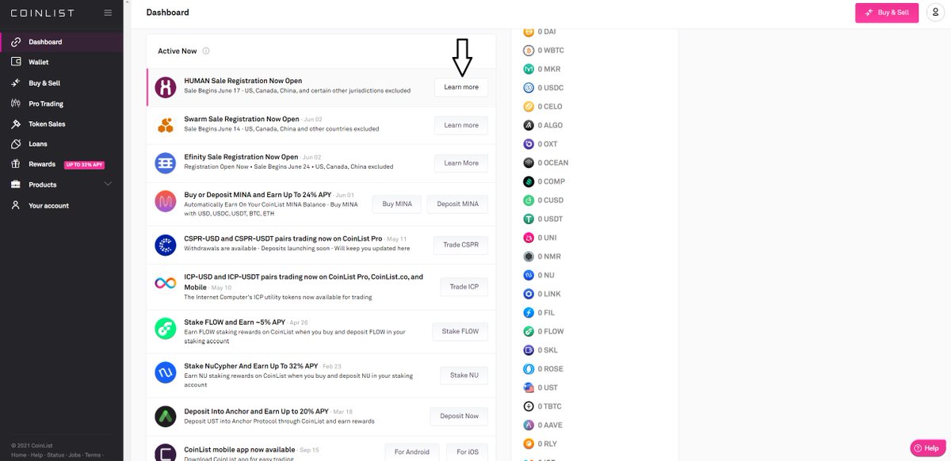The height and width of the screenshot is (461, 951).
Task: Click the '0 CUSD' balance text
Action: point(550,200)
